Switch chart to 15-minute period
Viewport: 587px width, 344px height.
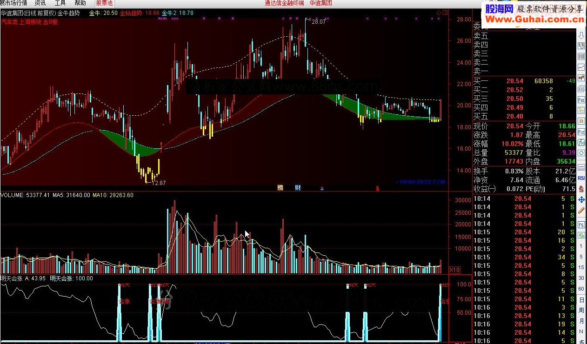pos(581,267)
